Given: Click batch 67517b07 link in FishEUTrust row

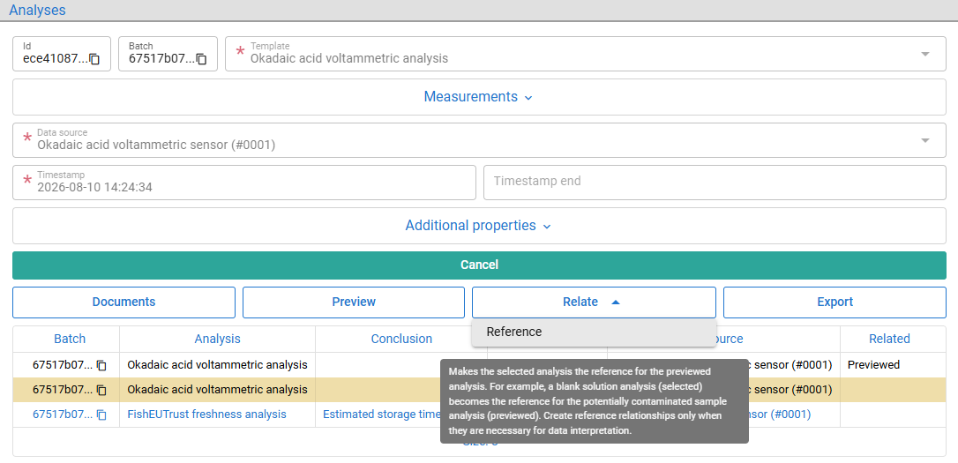Looking at the screenshot, I should click(x=63, y=414).
